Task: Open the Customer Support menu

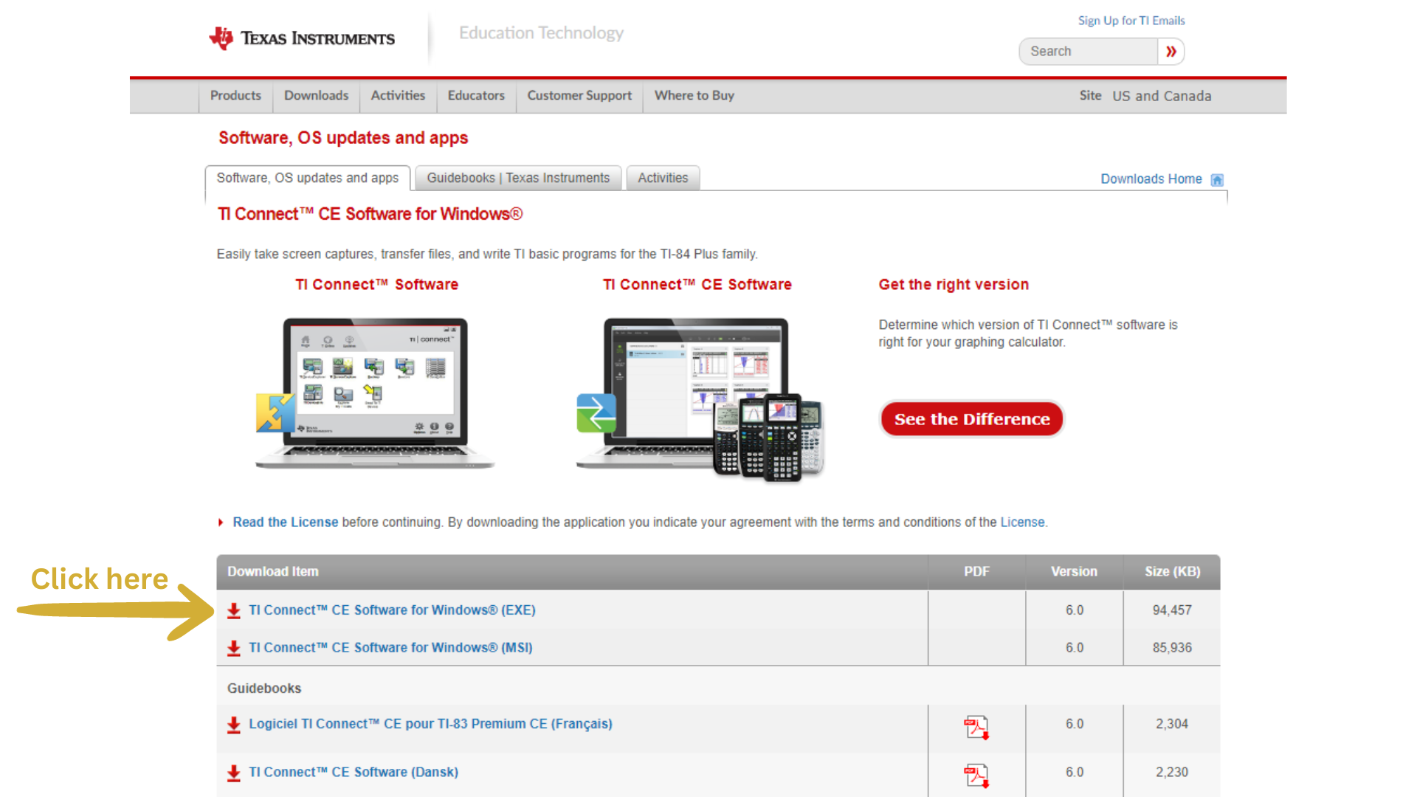Action: pyautogui.click(x=579, y=95)
